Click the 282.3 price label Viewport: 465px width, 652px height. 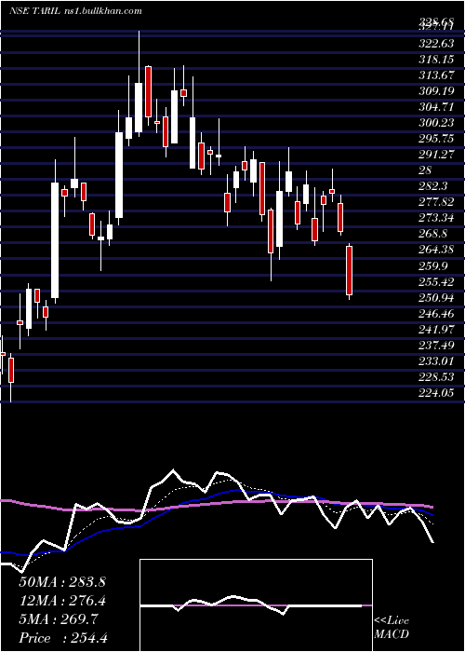(x=432, y=186)
